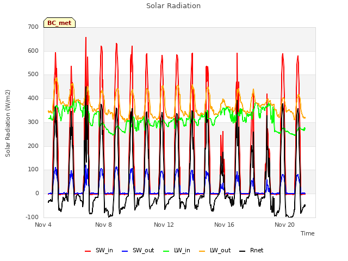Screen dimensions: 348x261
Task: Select the LW_out legend label
Action: tap(220, 250)
